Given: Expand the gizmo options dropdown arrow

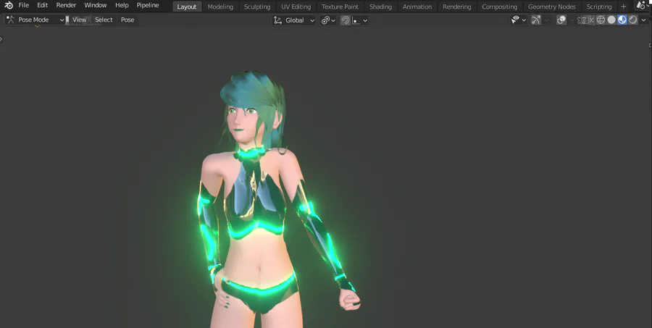Looking at the screenshot, I should tap(547, 20).
